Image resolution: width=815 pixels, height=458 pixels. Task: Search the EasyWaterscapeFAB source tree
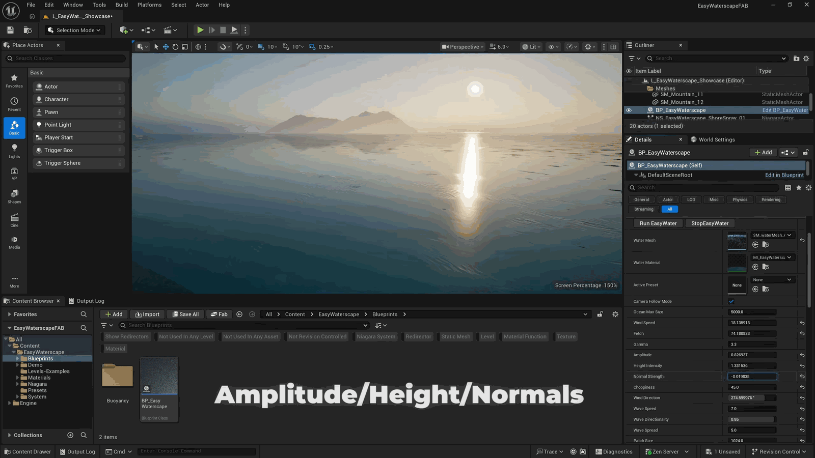[84, 328]
